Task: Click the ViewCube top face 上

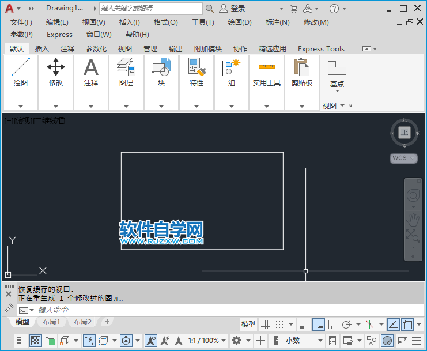Action: (405, 133)
